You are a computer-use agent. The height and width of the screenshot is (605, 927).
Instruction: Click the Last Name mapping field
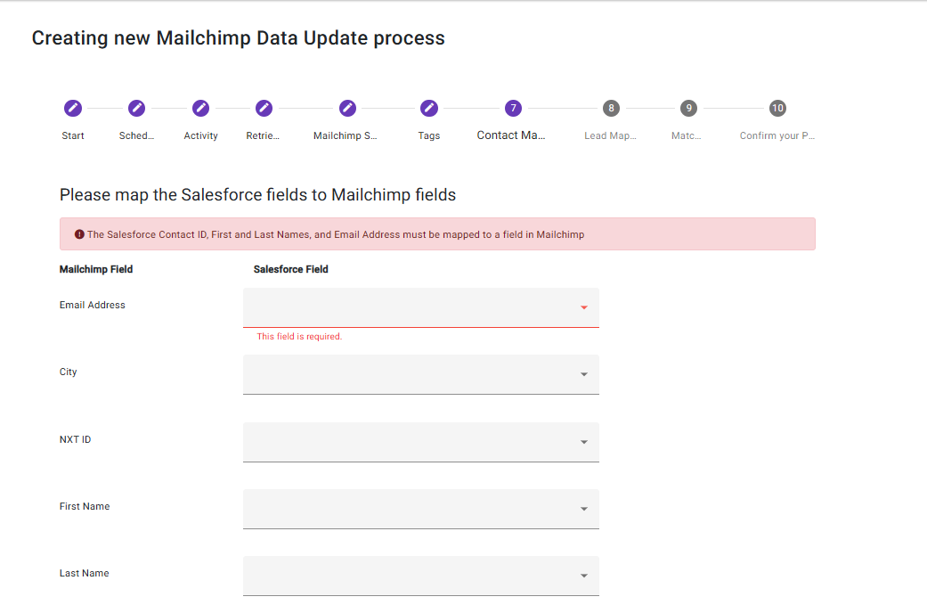pyautogui.click(x=420, y=576)
